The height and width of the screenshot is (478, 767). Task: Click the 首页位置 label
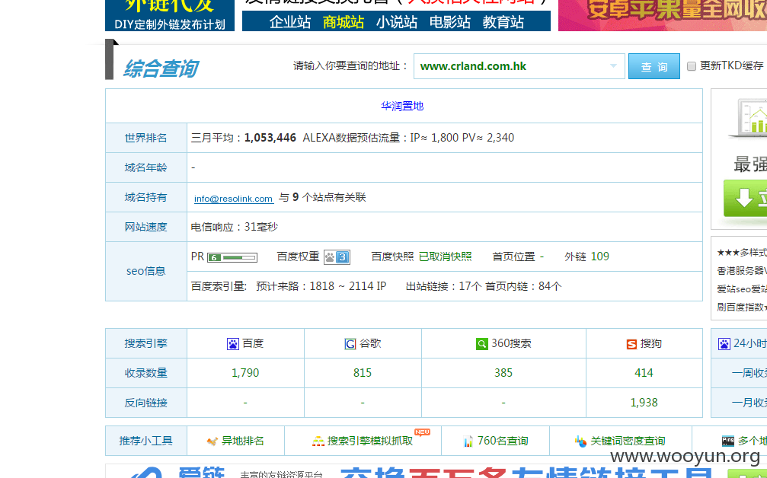tap(513, 257)
